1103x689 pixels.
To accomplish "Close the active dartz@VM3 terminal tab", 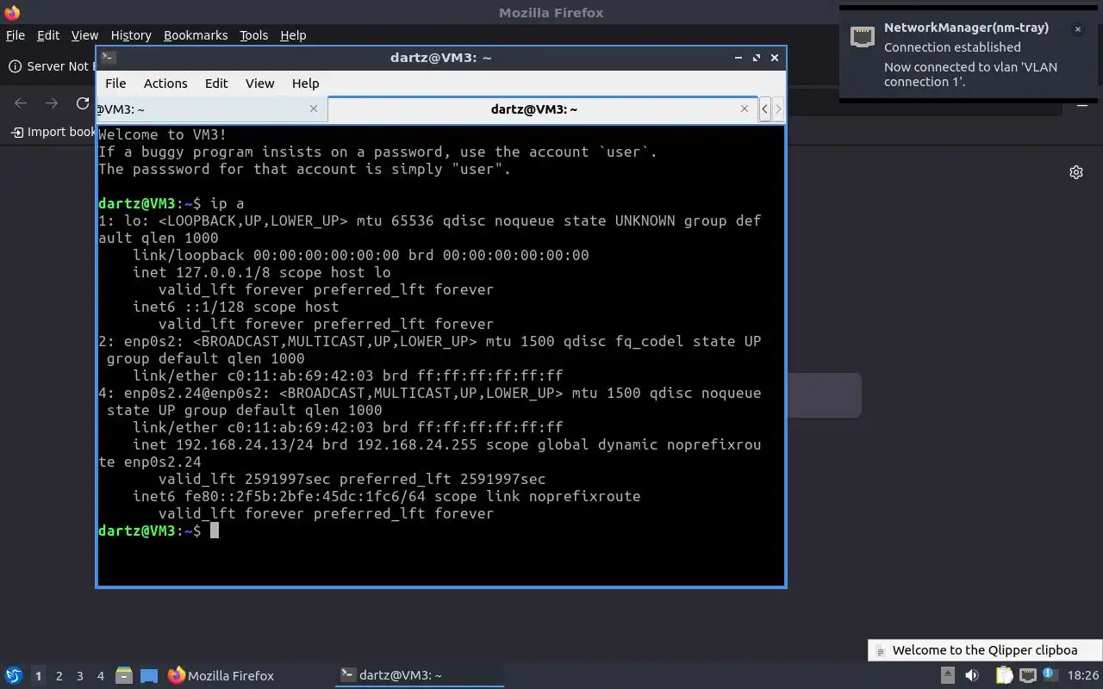I will pyautogui.click(x=745, y=109).
